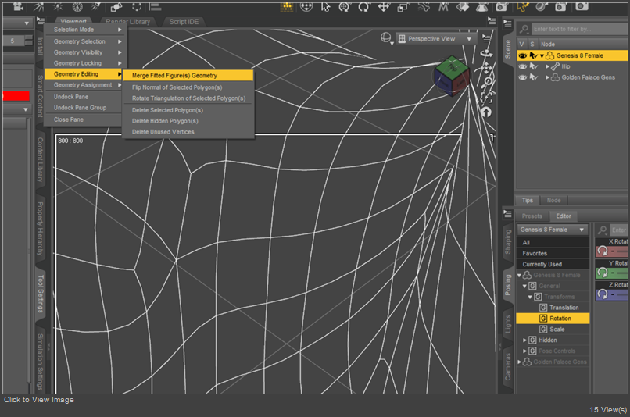This screenshot has width=630, height=417.
Task: Collapse the Transforms group in Parameters tree
Action: point(530,297)
